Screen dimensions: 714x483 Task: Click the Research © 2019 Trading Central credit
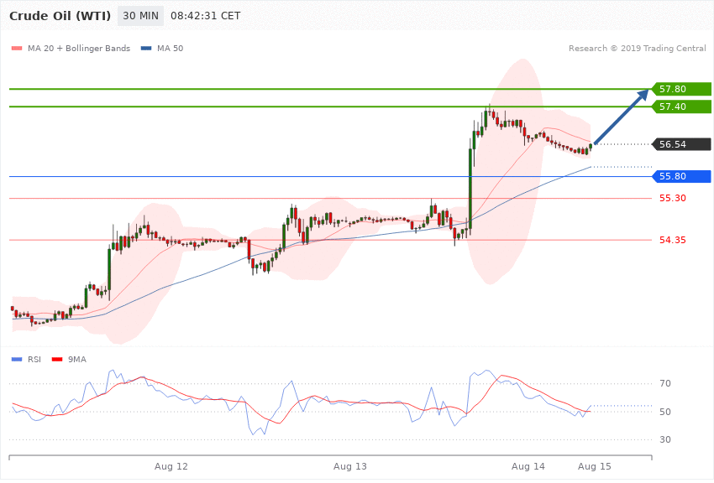[x=637, y=49]
